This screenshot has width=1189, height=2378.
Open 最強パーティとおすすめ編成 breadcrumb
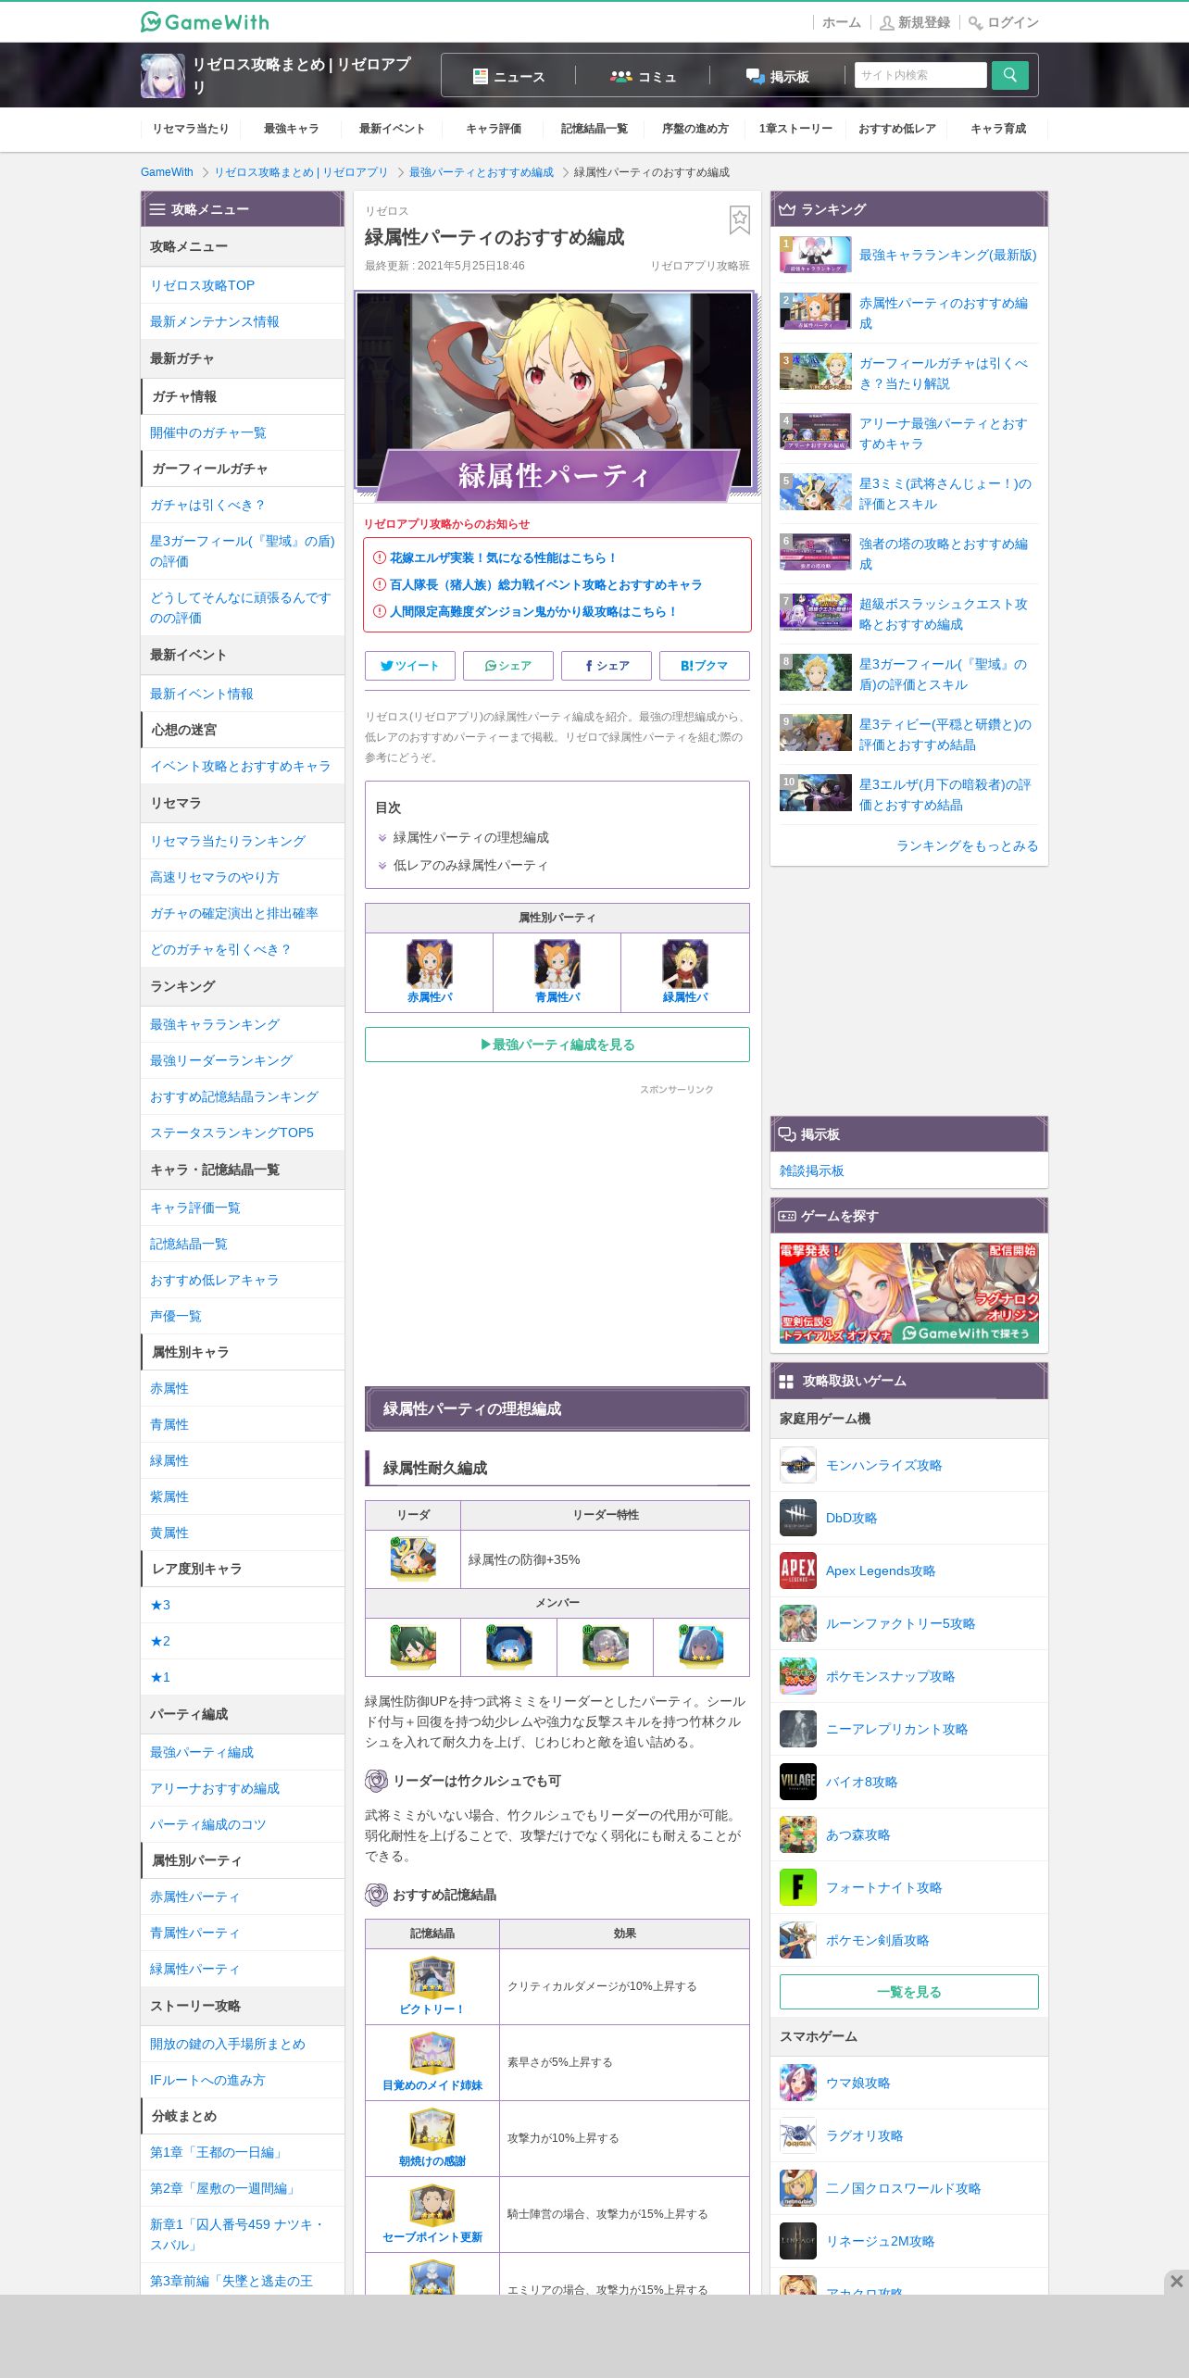click(x=482, y=172)
